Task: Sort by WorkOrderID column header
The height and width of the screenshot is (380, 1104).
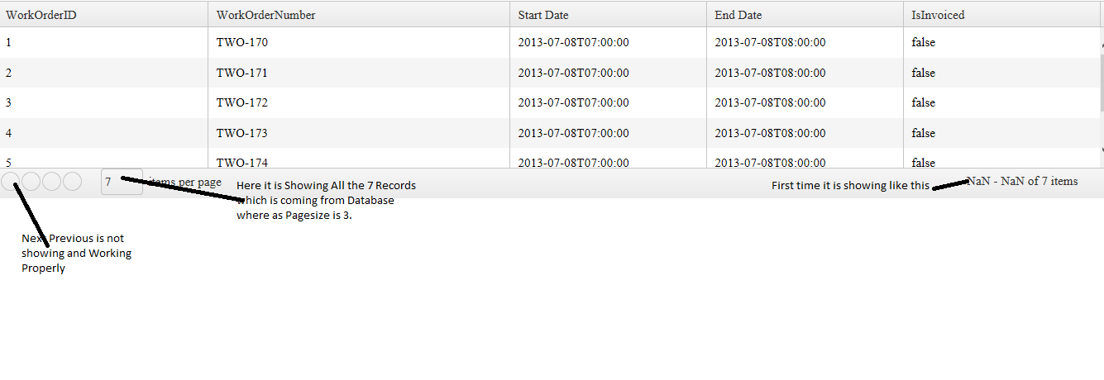Action: [41, 15]
